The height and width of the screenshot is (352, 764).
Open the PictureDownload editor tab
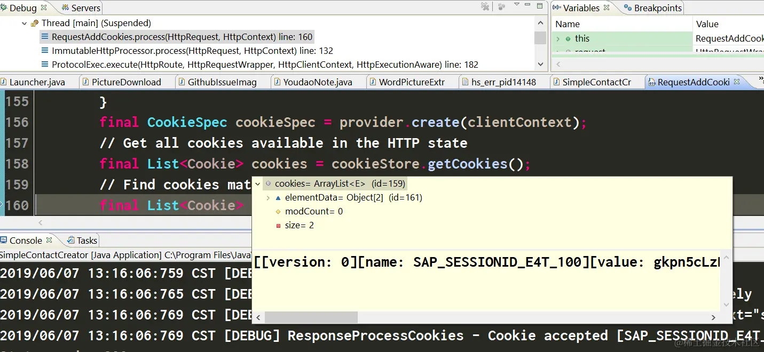pos(127,82)
